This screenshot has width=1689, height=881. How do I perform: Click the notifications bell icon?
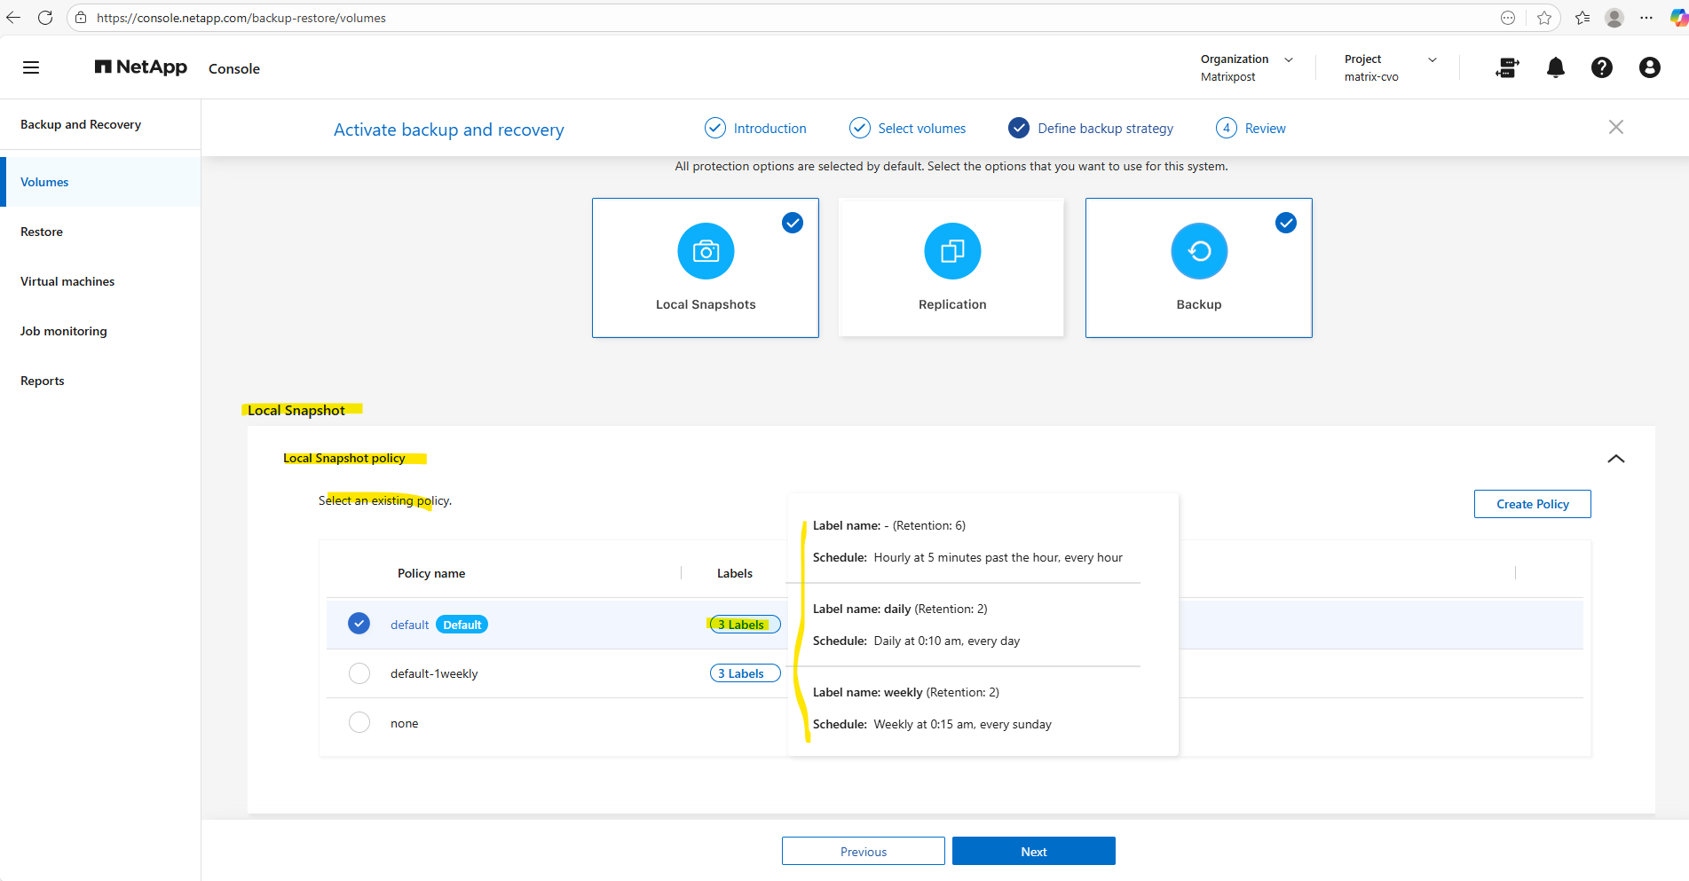(1555, 67)
